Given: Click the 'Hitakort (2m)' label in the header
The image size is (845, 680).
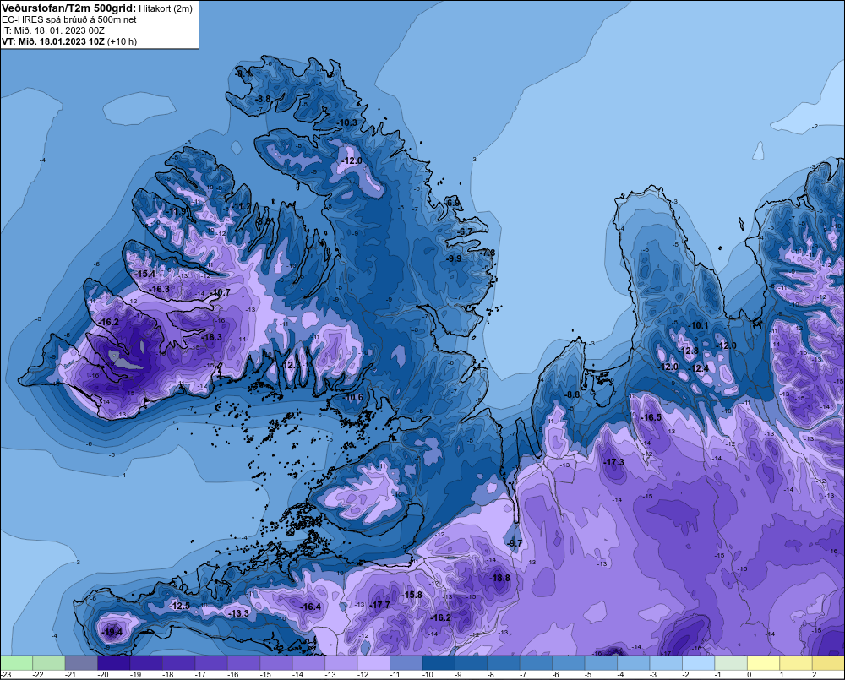Looking at the screenshot, I should point(166,8).
